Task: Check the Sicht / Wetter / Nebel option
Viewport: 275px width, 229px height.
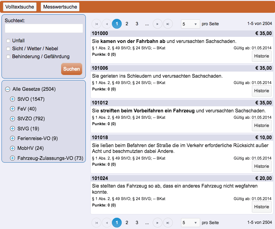Action: pos(9,49)
